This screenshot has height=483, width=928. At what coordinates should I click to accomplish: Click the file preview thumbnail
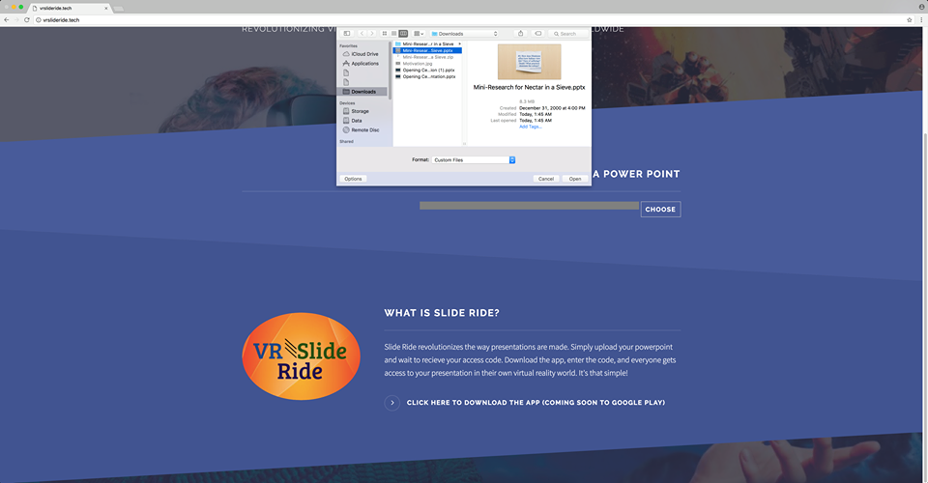pos(529,62)
